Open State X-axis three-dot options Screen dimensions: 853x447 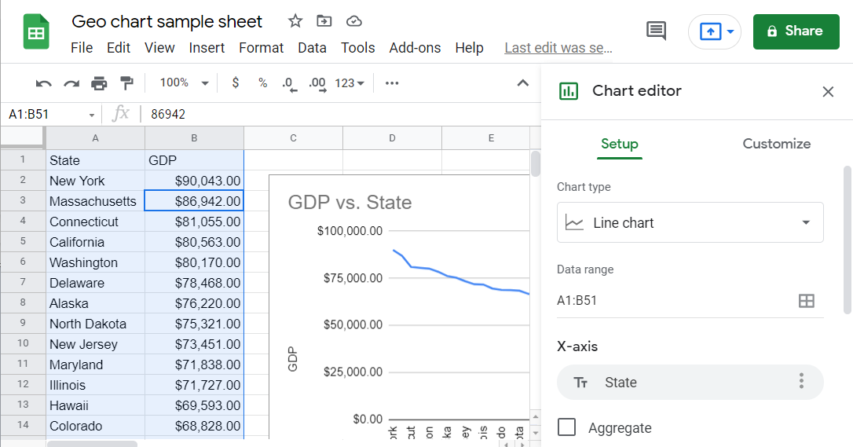(801, 382)
